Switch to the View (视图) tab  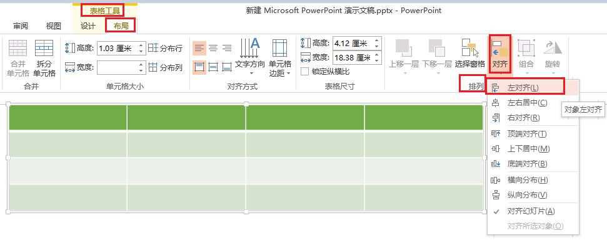pos(53,26)
